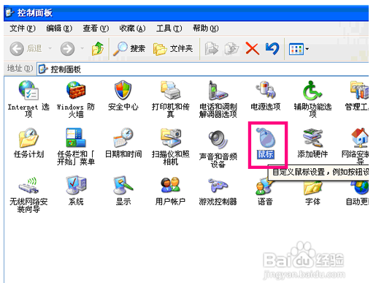Click the forward navigation button
The width and height of the screenshot is (376, 283).
tap(67, 49)
